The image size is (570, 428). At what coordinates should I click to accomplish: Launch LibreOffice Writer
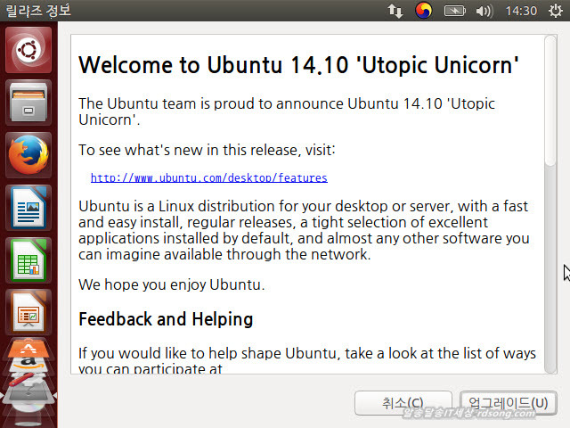tap(28, 207)
